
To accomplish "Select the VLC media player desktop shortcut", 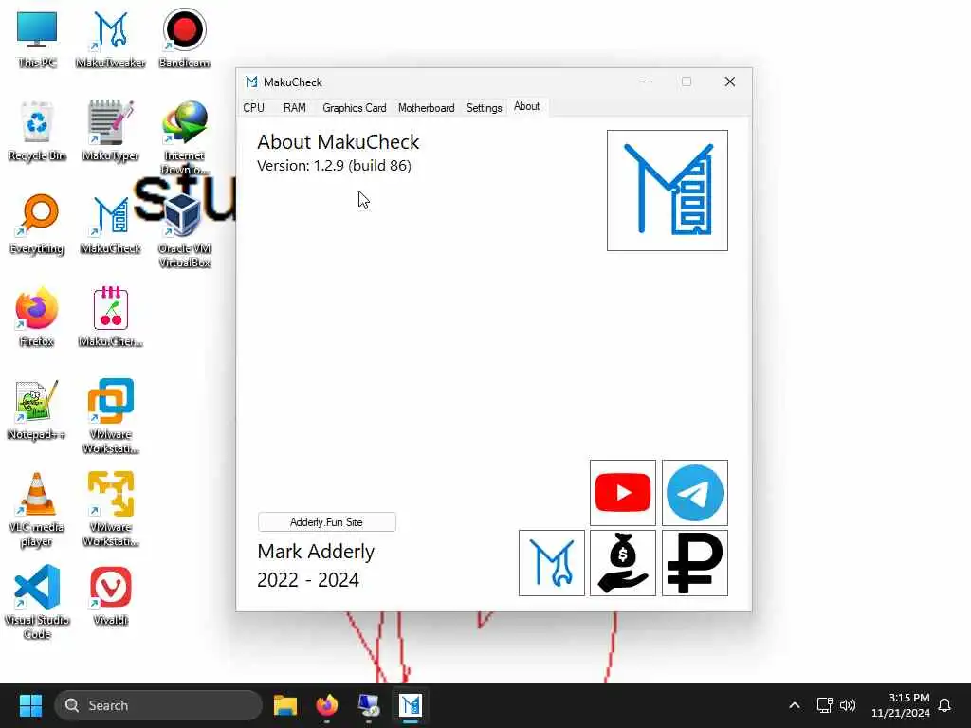I will point(37,509).
